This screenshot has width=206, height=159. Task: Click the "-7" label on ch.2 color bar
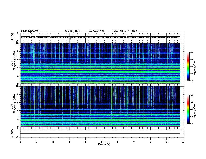[192, 124]
